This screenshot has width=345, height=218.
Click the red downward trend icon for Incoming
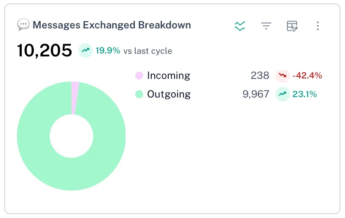click(282, 76)
